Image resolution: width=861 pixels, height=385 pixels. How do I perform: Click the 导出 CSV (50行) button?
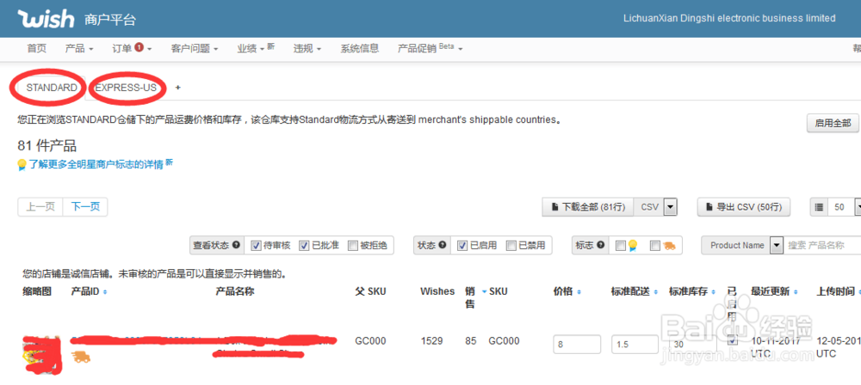[744, 207]
